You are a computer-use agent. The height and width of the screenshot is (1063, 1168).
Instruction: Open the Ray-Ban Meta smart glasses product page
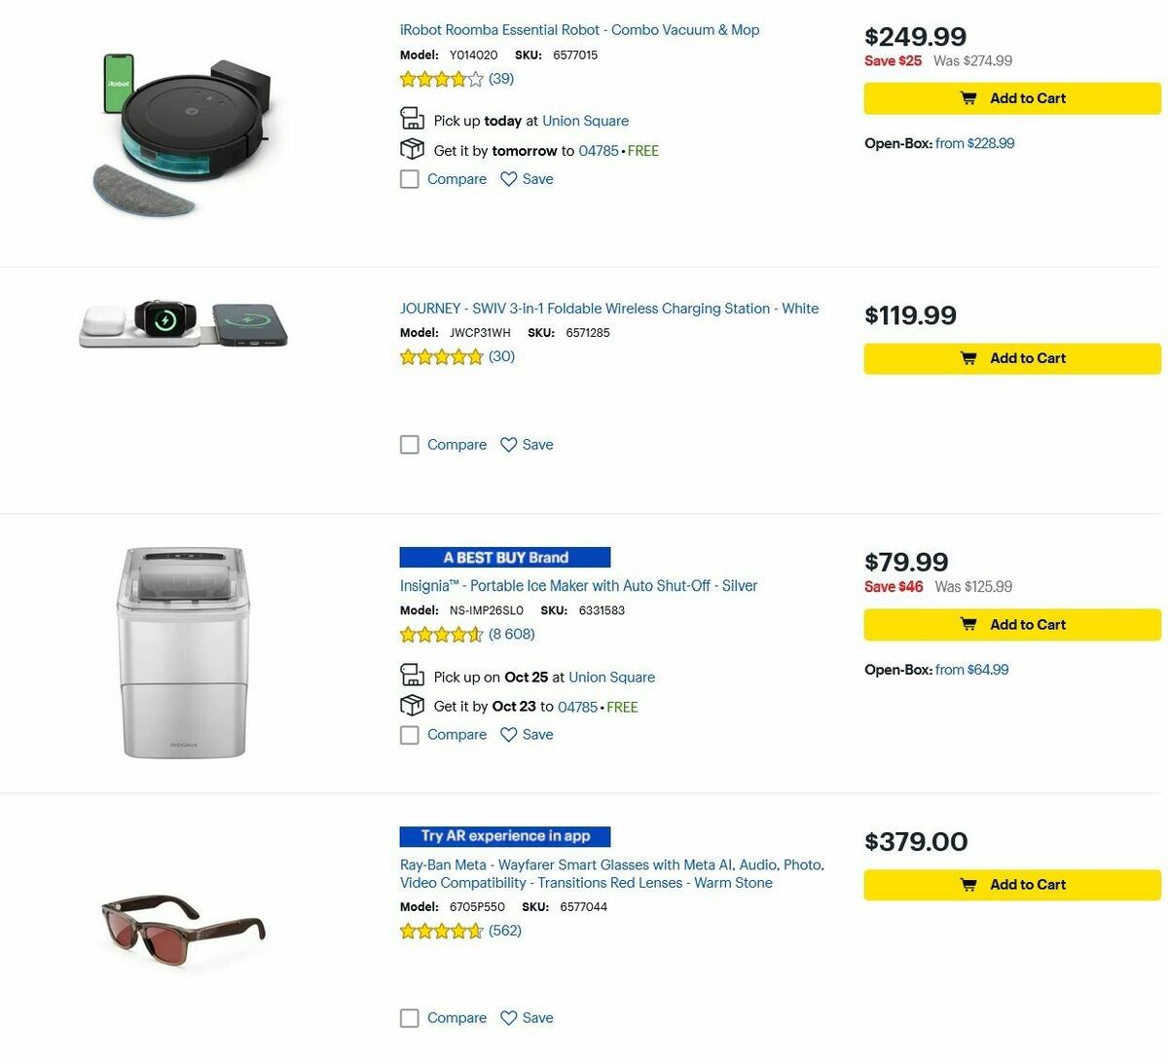611,873
